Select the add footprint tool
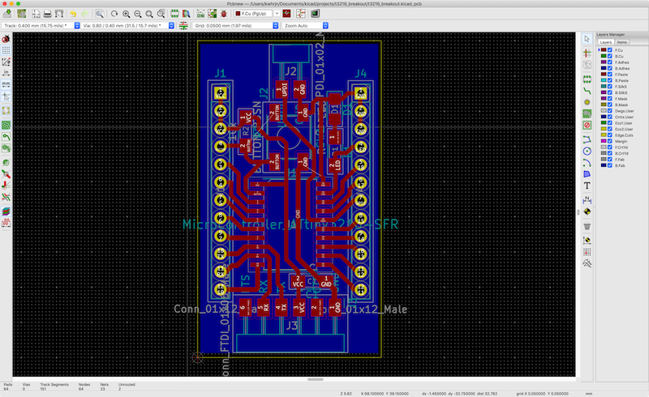This screenshot has height=397, width=649. (587, 79)
